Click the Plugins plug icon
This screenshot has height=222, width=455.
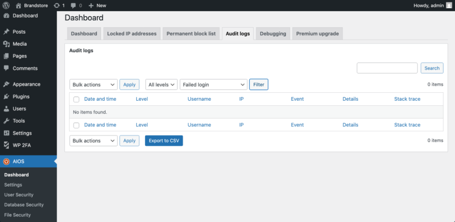click(6, 96)
